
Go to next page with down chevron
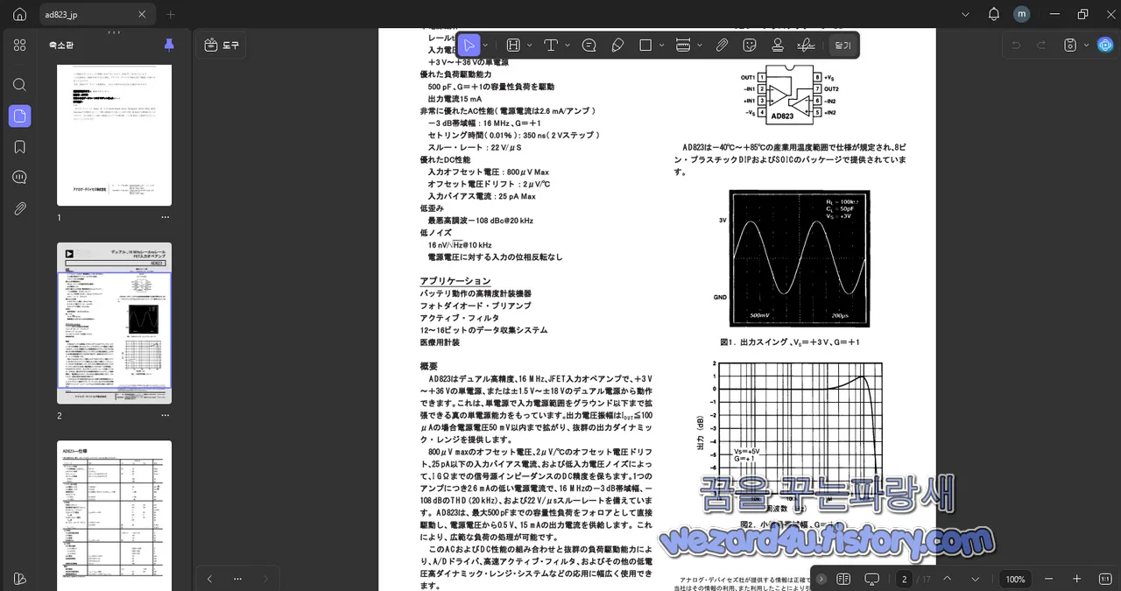[975, 579]
